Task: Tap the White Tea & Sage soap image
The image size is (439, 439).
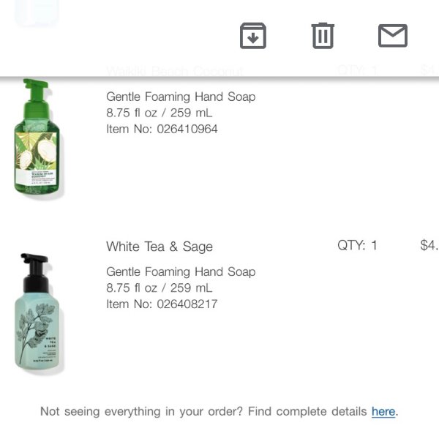Action: click(38, 314)
